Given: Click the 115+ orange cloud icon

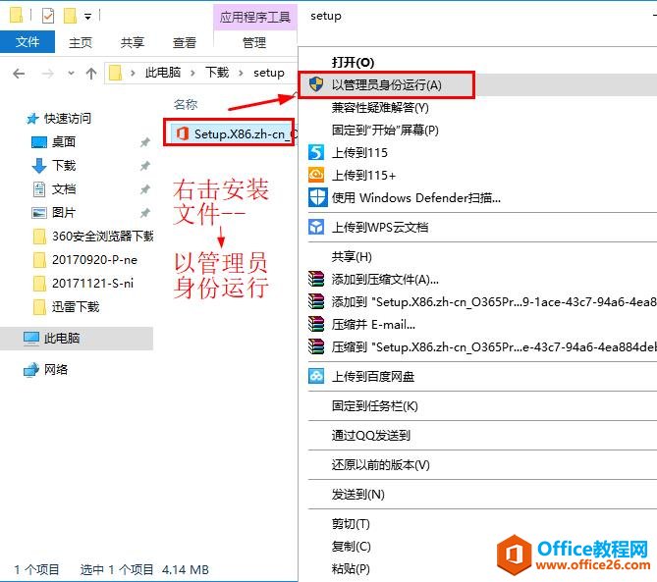Looking at the screenshot, I should [x=316, y=175].
